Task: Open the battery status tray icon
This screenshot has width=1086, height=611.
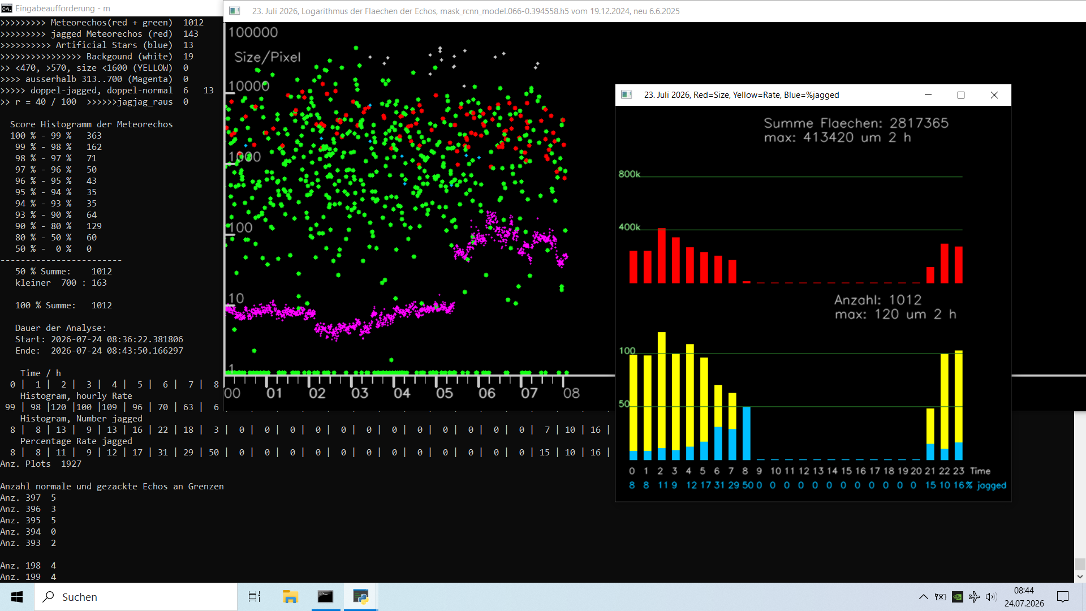Action: pos(940,597)
